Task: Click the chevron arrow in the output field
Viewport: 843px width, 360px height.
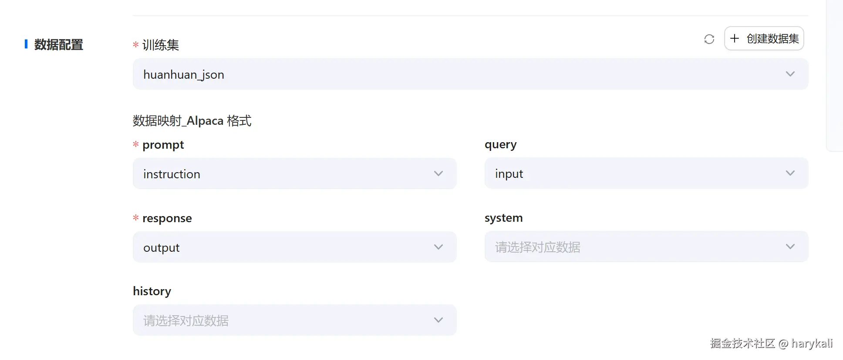Action: click(x=438, y=247)
